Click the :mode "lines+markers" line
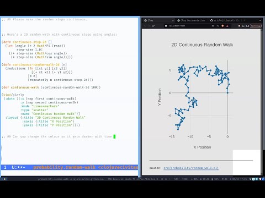Screen dimensions: 265x198 coord(40,106)
